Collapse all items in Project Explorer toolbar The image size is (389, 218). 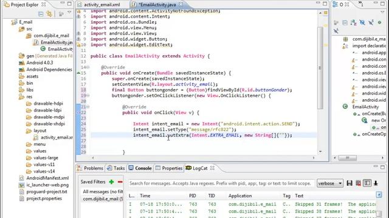coord(41,14)
